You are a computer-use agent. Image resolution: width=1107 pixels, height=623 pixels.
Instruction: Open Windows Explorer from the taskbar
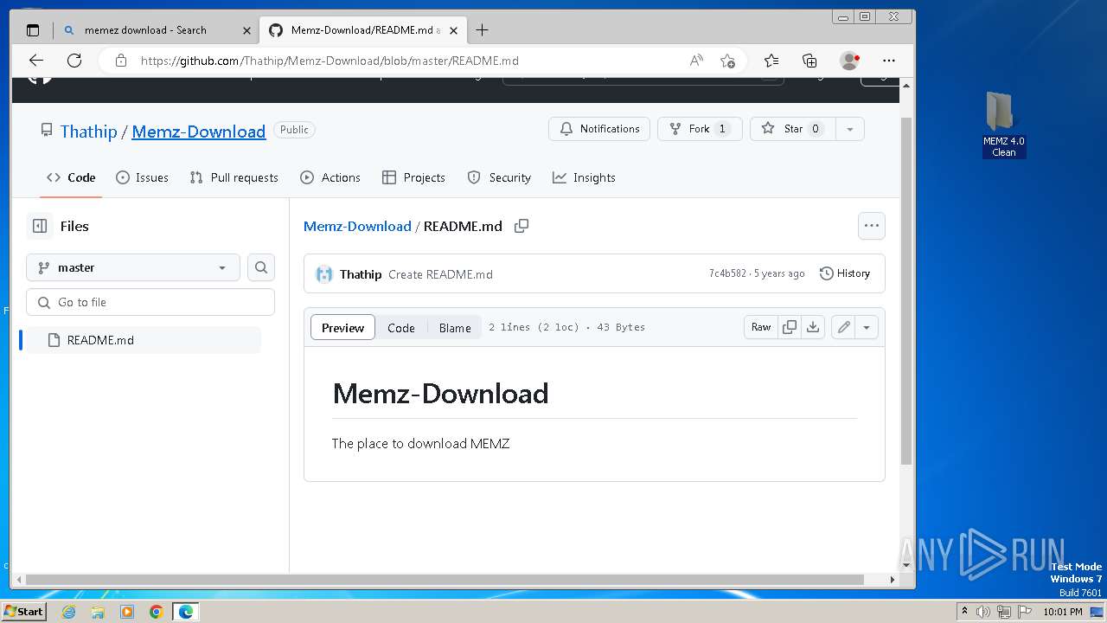(98, 612)
